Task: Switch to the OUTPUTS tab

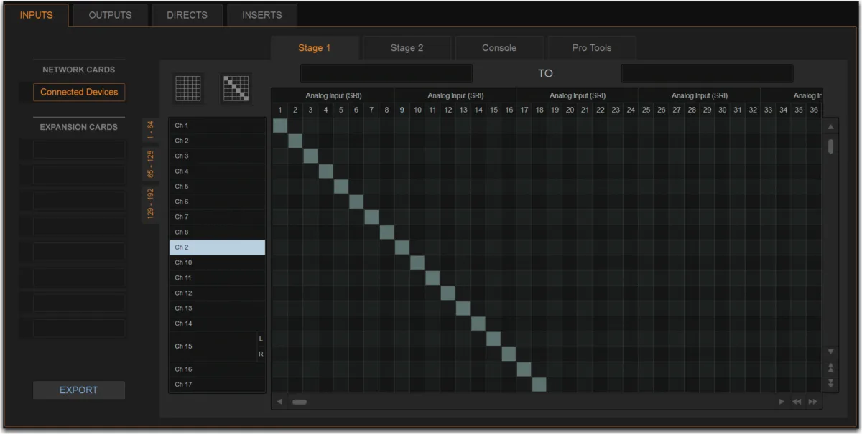Action: click(111, 15)
